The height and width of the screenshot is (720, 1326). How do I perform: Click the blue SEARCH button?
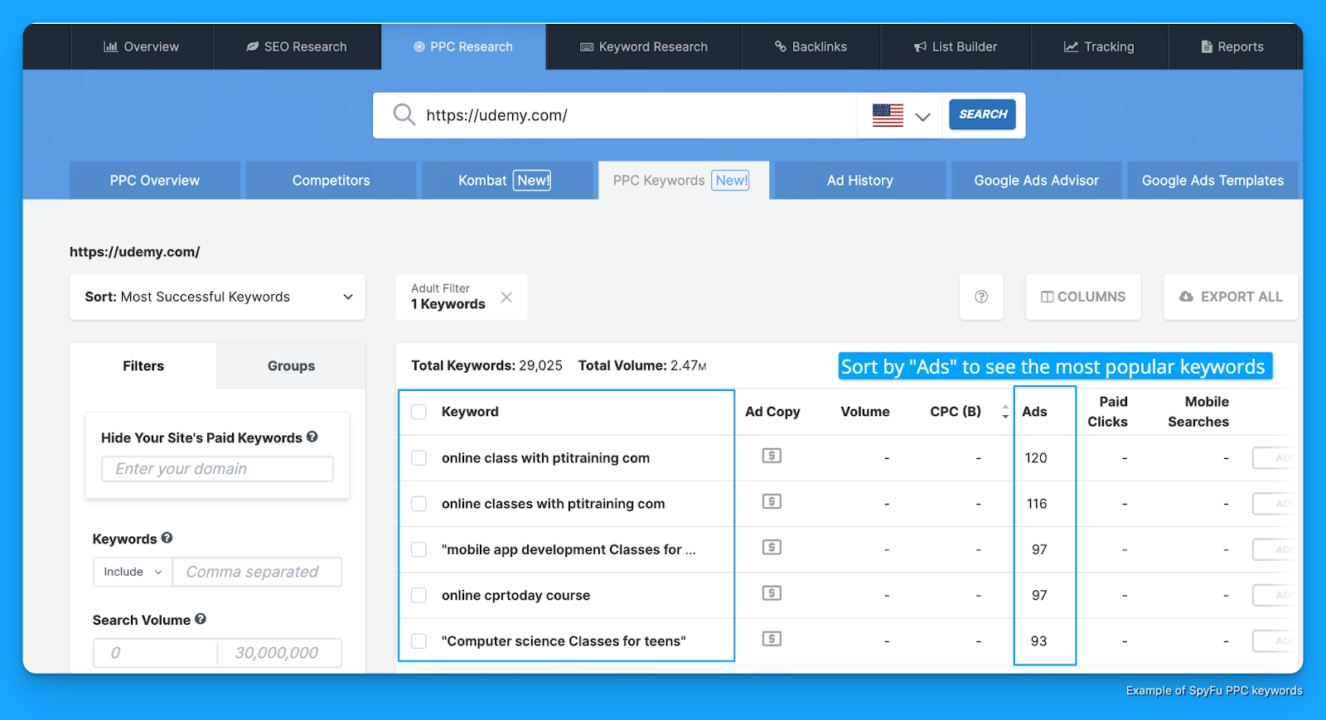(x=982, y=114)
